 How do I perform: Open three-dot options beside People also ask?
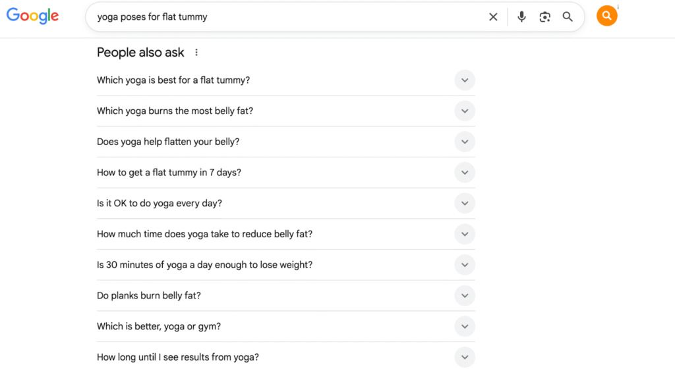tap(196, 53)
